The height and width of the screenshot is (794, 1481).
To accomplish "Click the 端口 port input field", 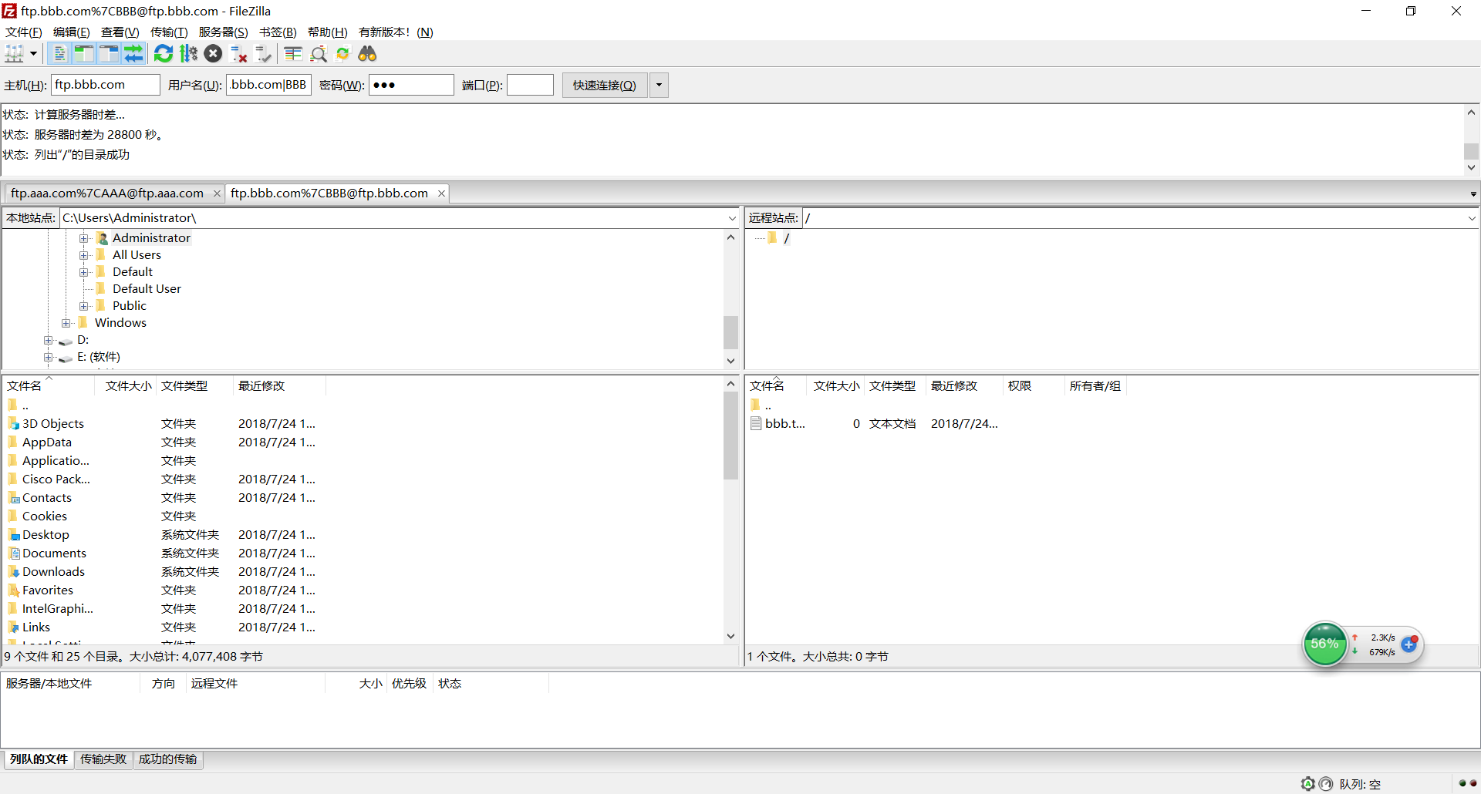I will 530,85.
